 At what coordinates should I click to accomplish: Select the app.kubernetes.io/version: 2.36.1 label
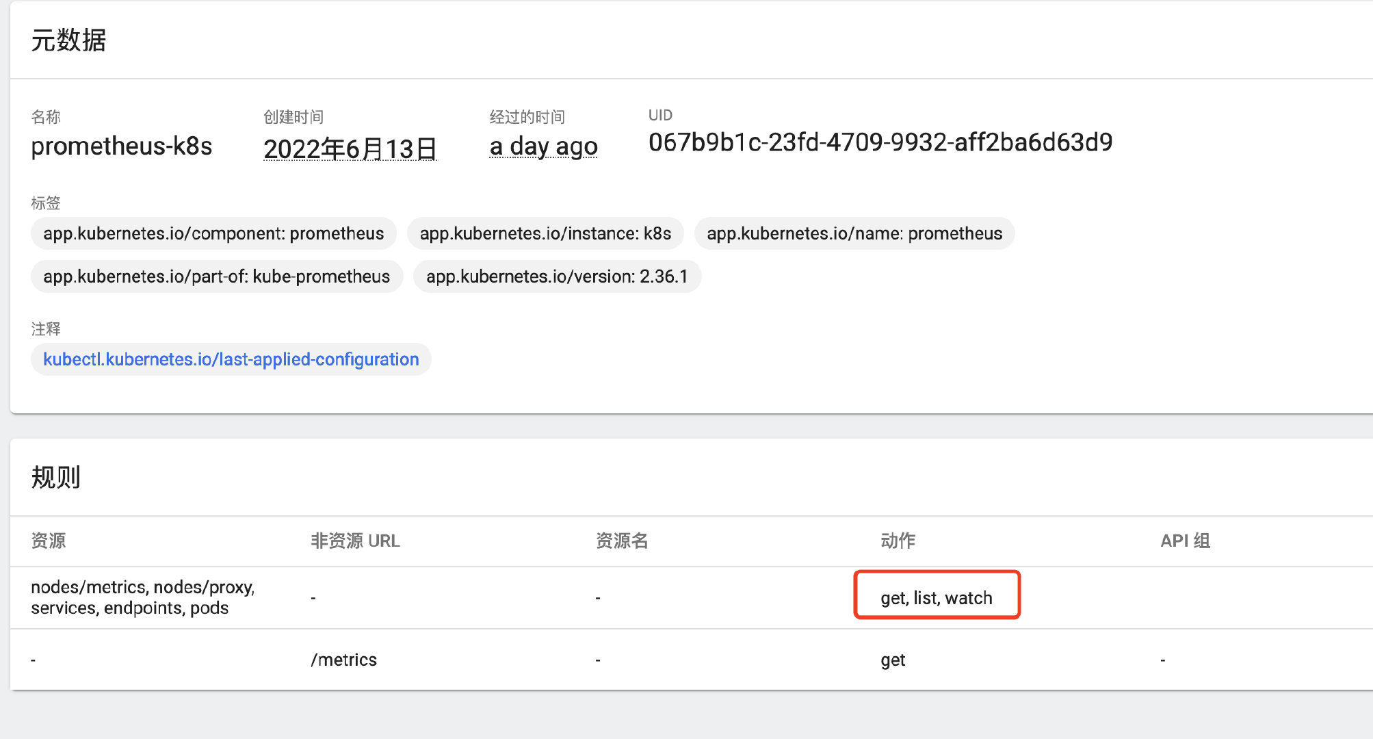(x=556, y=276)
